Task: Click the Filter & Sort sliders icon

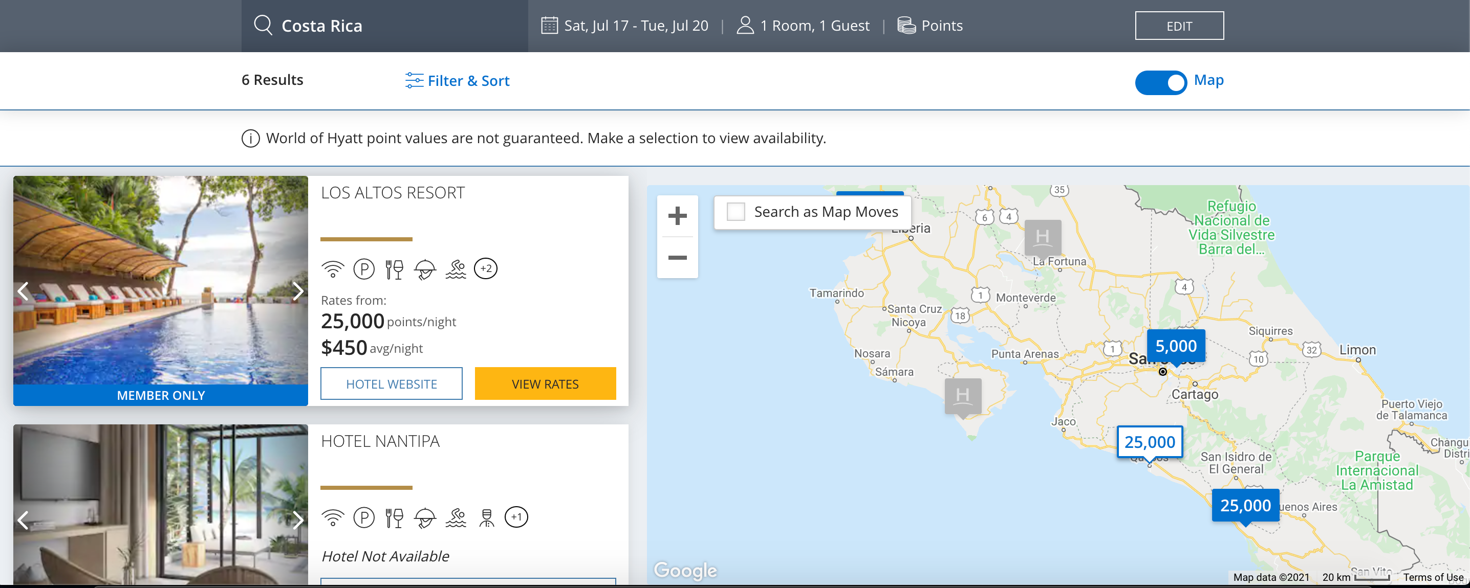Action: click(x=414, y=80)
